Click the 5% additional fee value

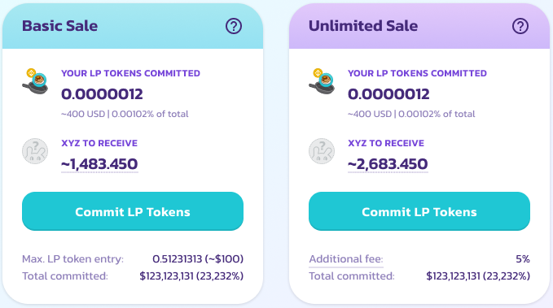pos(523,259)
